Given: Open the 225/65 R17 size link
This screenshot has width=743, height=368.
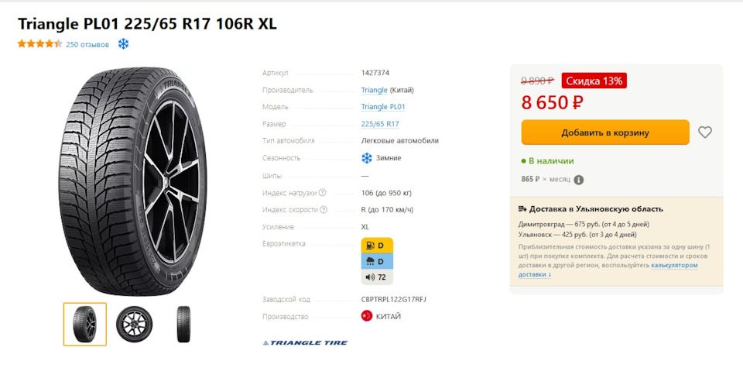Looking at the screenshot, I should click(380, 124).
